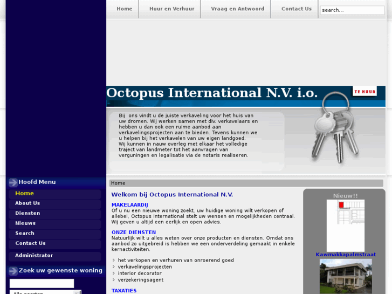Click 'interior decorator' list item
The width and height of the screenshot is (392, 294).
140,274
